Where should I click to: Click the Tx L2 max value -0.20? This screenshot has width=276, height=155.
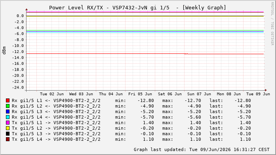pos(194,128)
